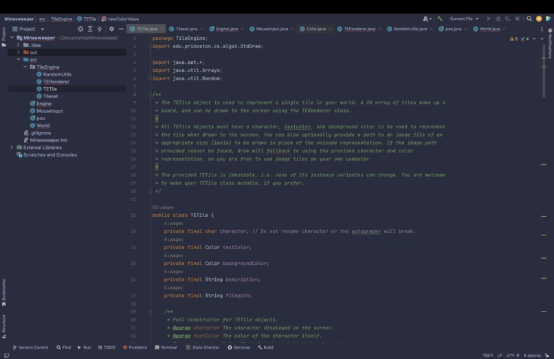The height and width of the screenshot is (359, 554).
Task: Open Services tool window
Action: pos(239,347)
